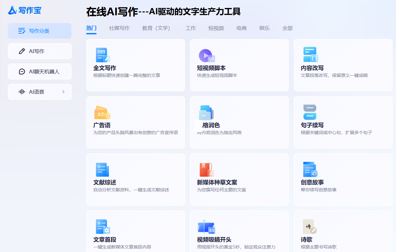Open the 视频吸睛开头 5S icon
396x252 pixels.
[x=206, y=226]
